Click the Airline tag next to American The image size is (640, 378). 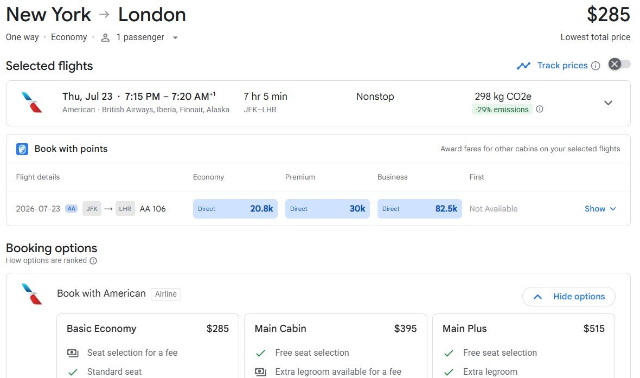pyautogui.click(x=166, y=294)
